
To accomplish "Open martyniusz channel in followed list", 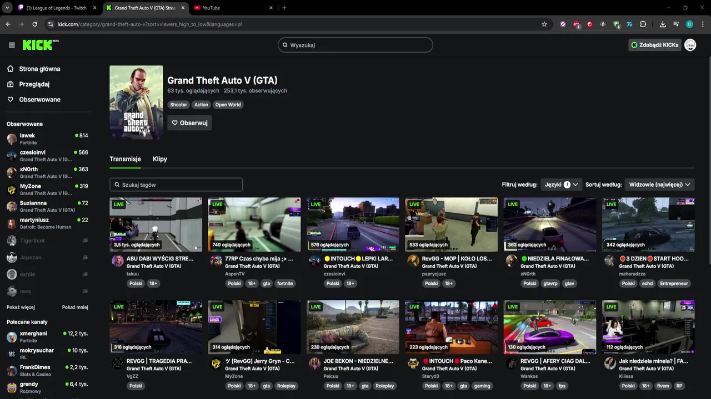I will [47, 223].
